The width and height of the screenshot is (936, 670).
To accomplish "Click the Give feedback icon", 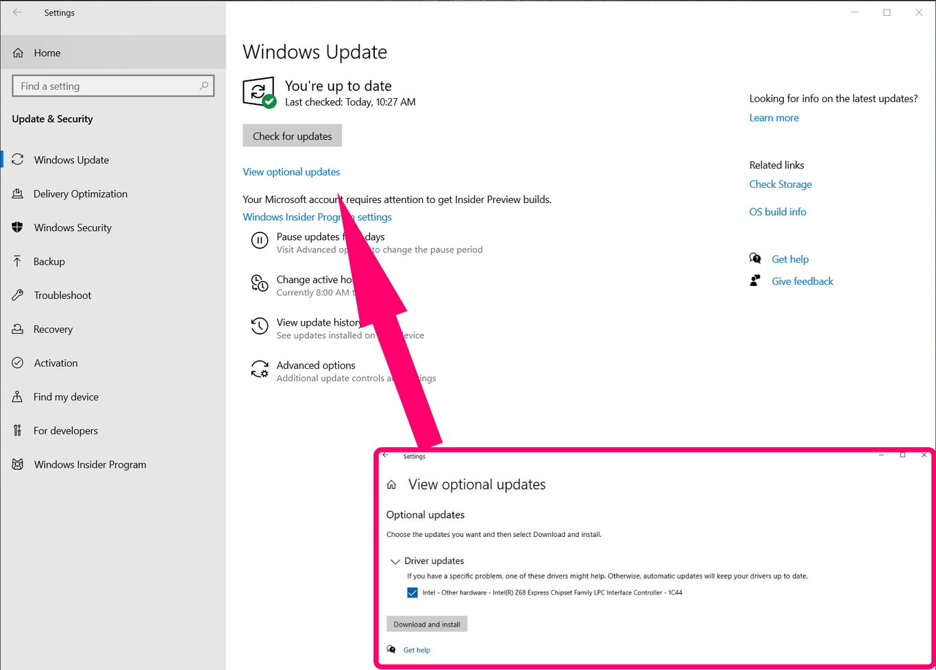I will coord(755,281).
